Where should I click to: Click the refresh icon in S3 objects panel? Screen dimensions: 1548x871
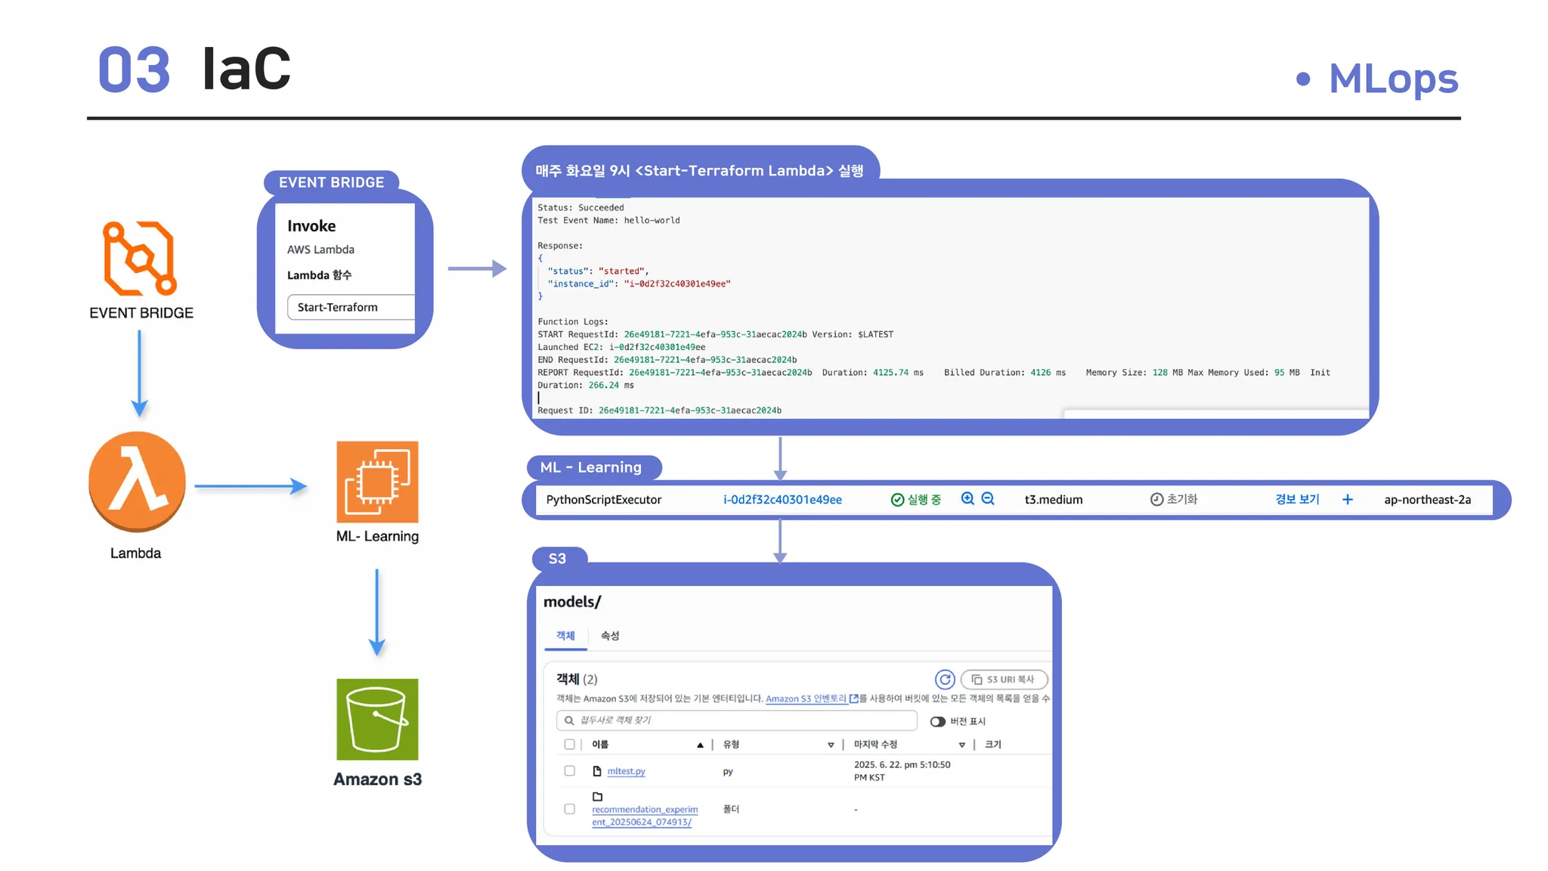(x=945, y=679)
